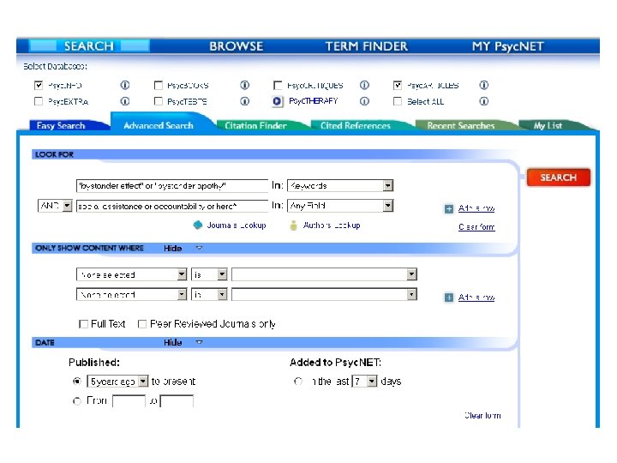Click the Journals Lookup icon
The width and height of the screenshot is (617, 463).
(198, 225)
